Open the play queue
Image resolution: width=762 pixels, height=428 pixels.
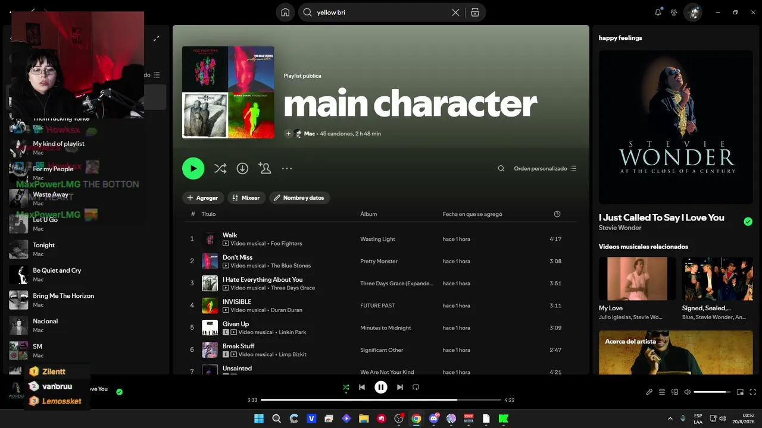[x=662, y=392]
